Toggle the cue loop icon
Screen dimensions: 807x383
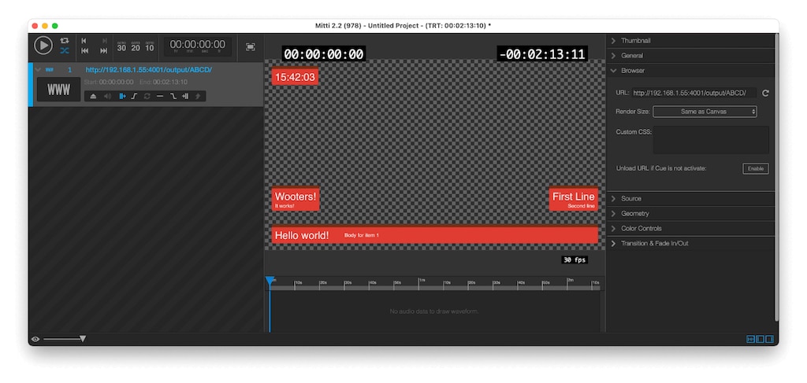click(147, 96)
